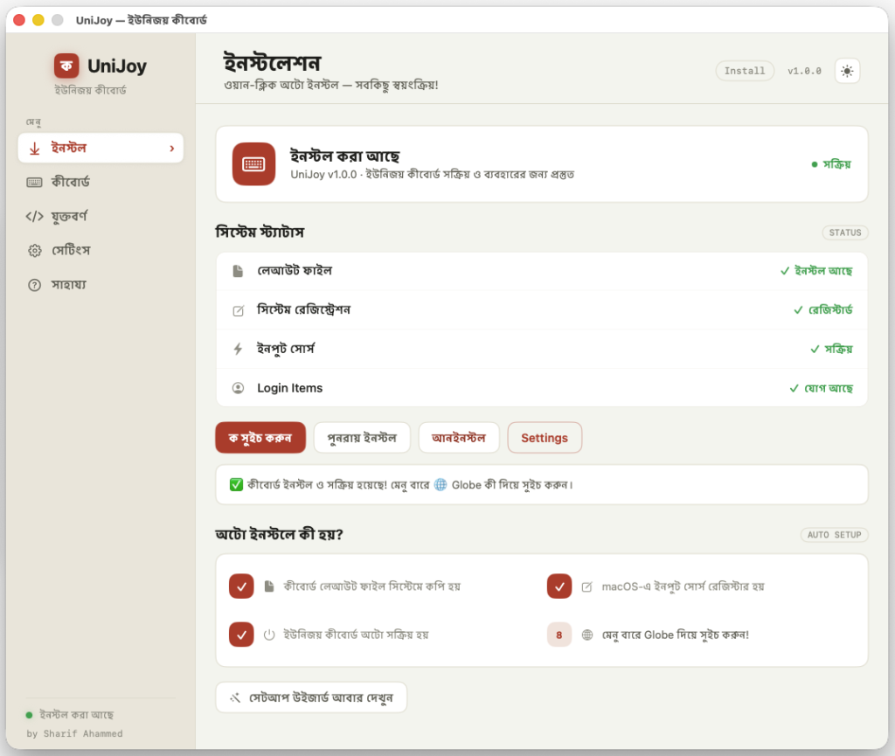This screenshot has height=756, width=895.
Task: Open the যুক্তবর্ণ sidebar menu item
Action: pos(101,216)
